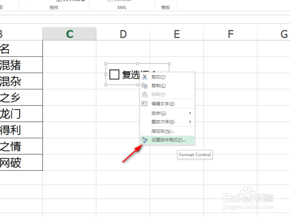Click the 控件 ribbon group label
The width and height of the screenshot is (290, 217).
point(54,8)
